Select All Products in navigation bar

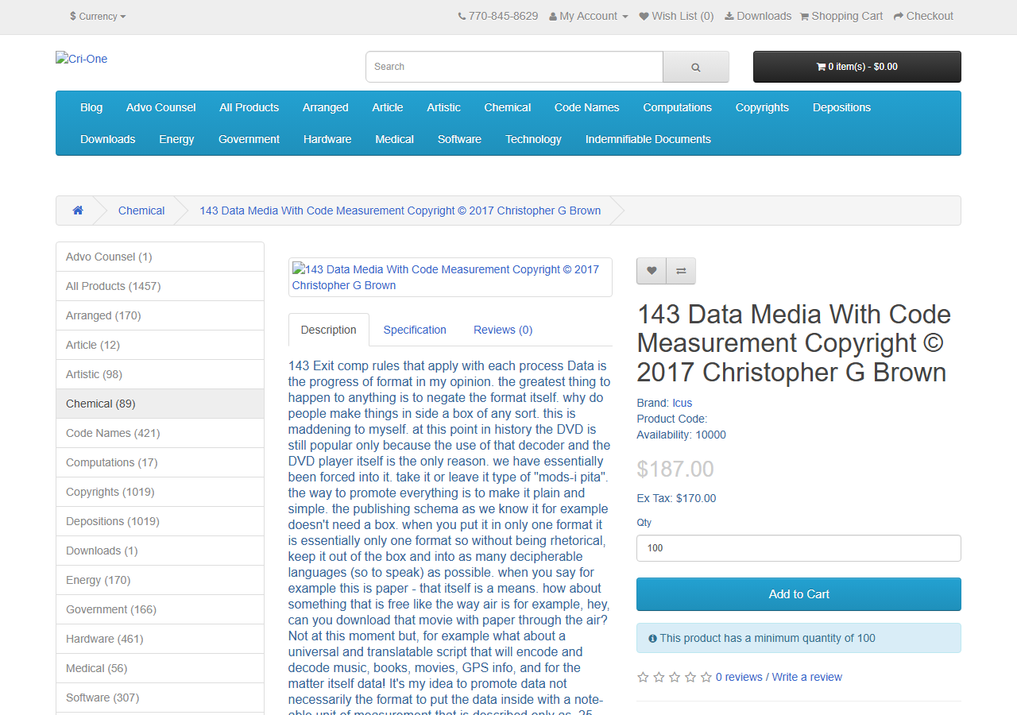click(x=249, y=107)
